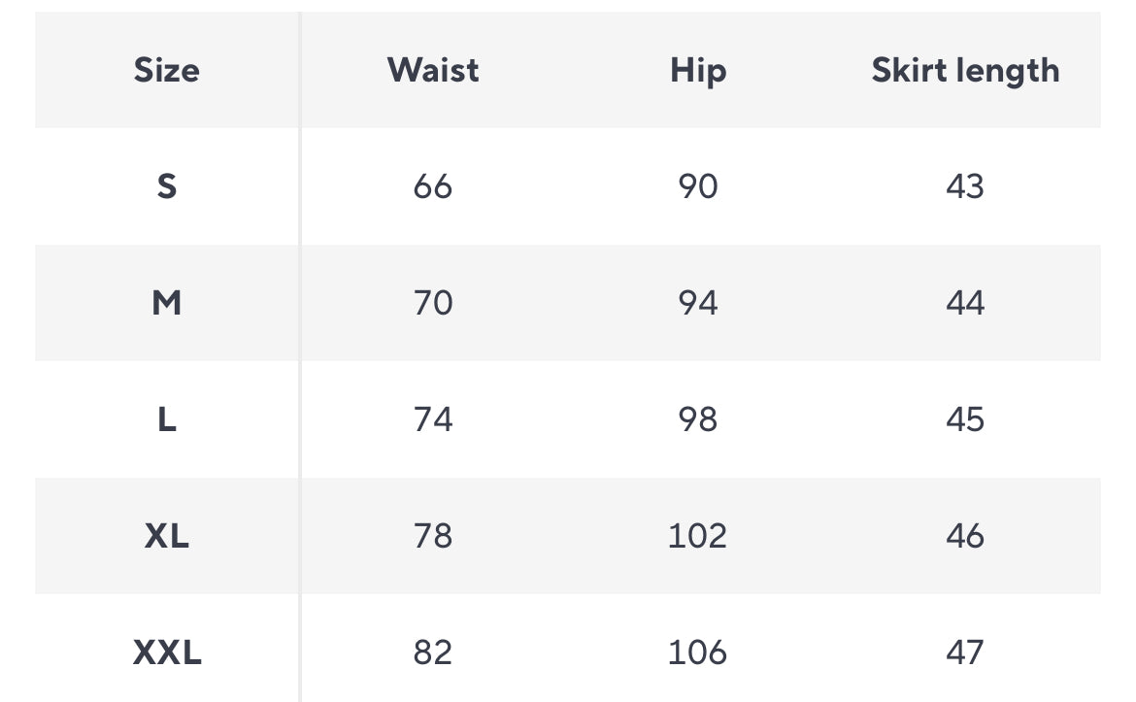Click the Size column header
The width and height of the screenshot is (1136, 702).
pos(167,70)
